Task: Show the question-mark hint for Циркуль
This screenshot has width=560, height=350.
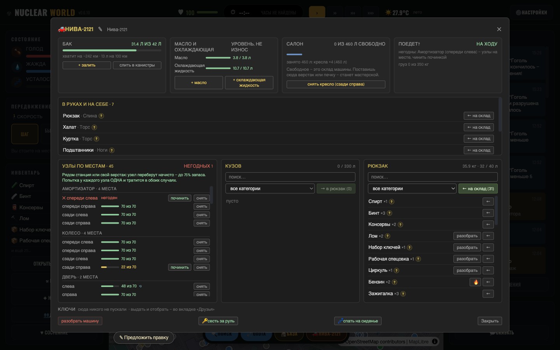Action: [396, 270]
